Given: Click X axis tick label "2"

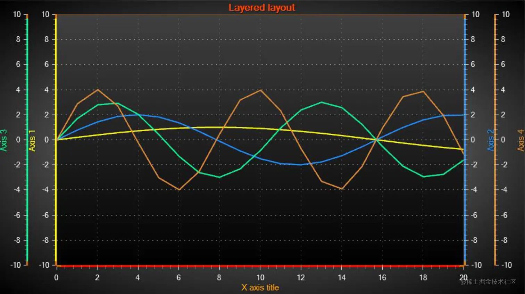Looking at the screenshot, I should pyautogui.click(x=97, y=277).
